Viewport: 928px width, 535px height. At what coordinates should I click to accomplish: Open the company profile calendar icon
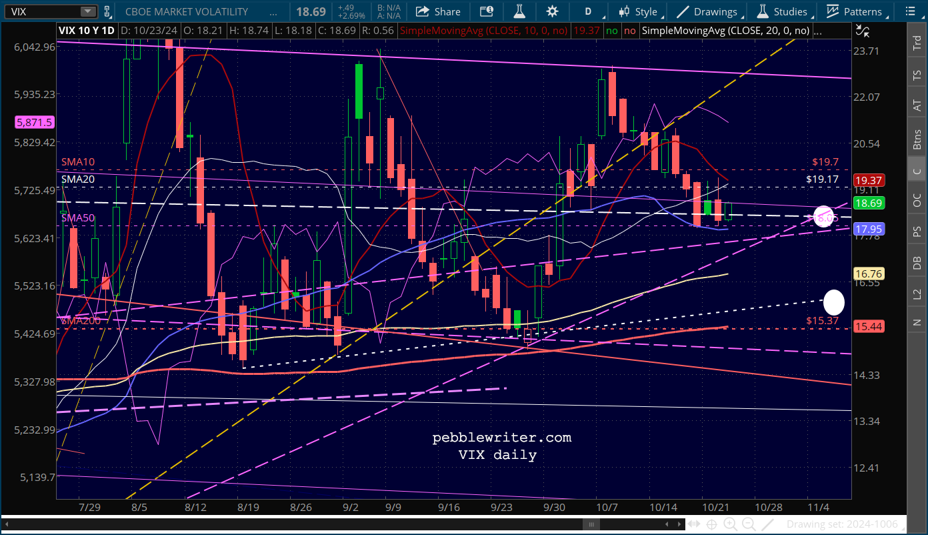[x=487, y=11]
